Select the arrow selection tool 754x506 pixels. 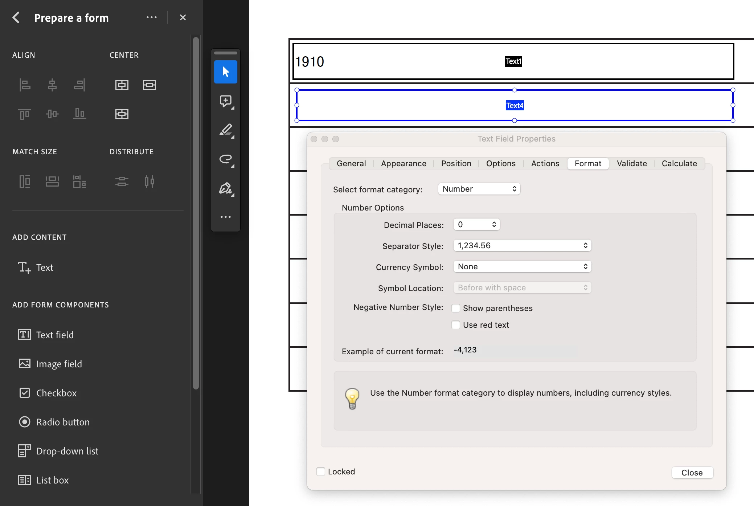pyautogui.click(x=225, y=72)
